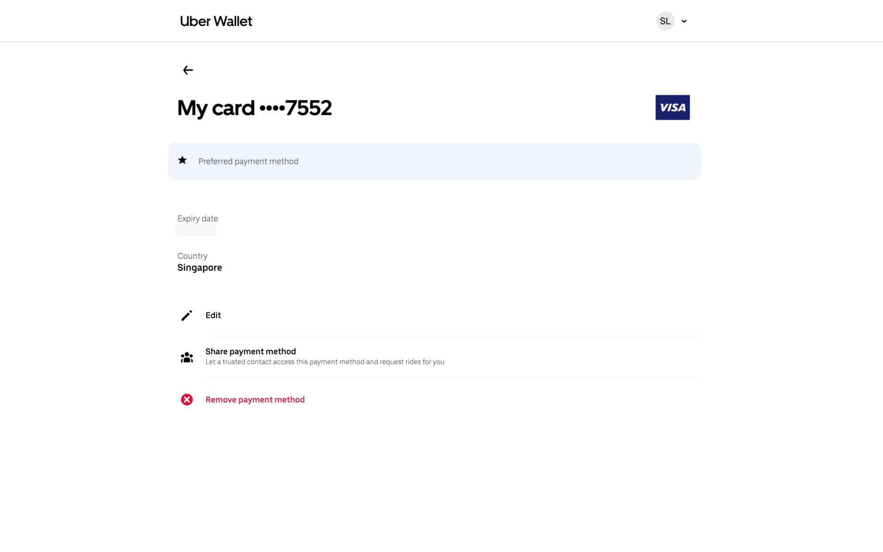Click the SL profile avatar
The width and height of the screenshot is (883, 552).
[x=665, y=21]
